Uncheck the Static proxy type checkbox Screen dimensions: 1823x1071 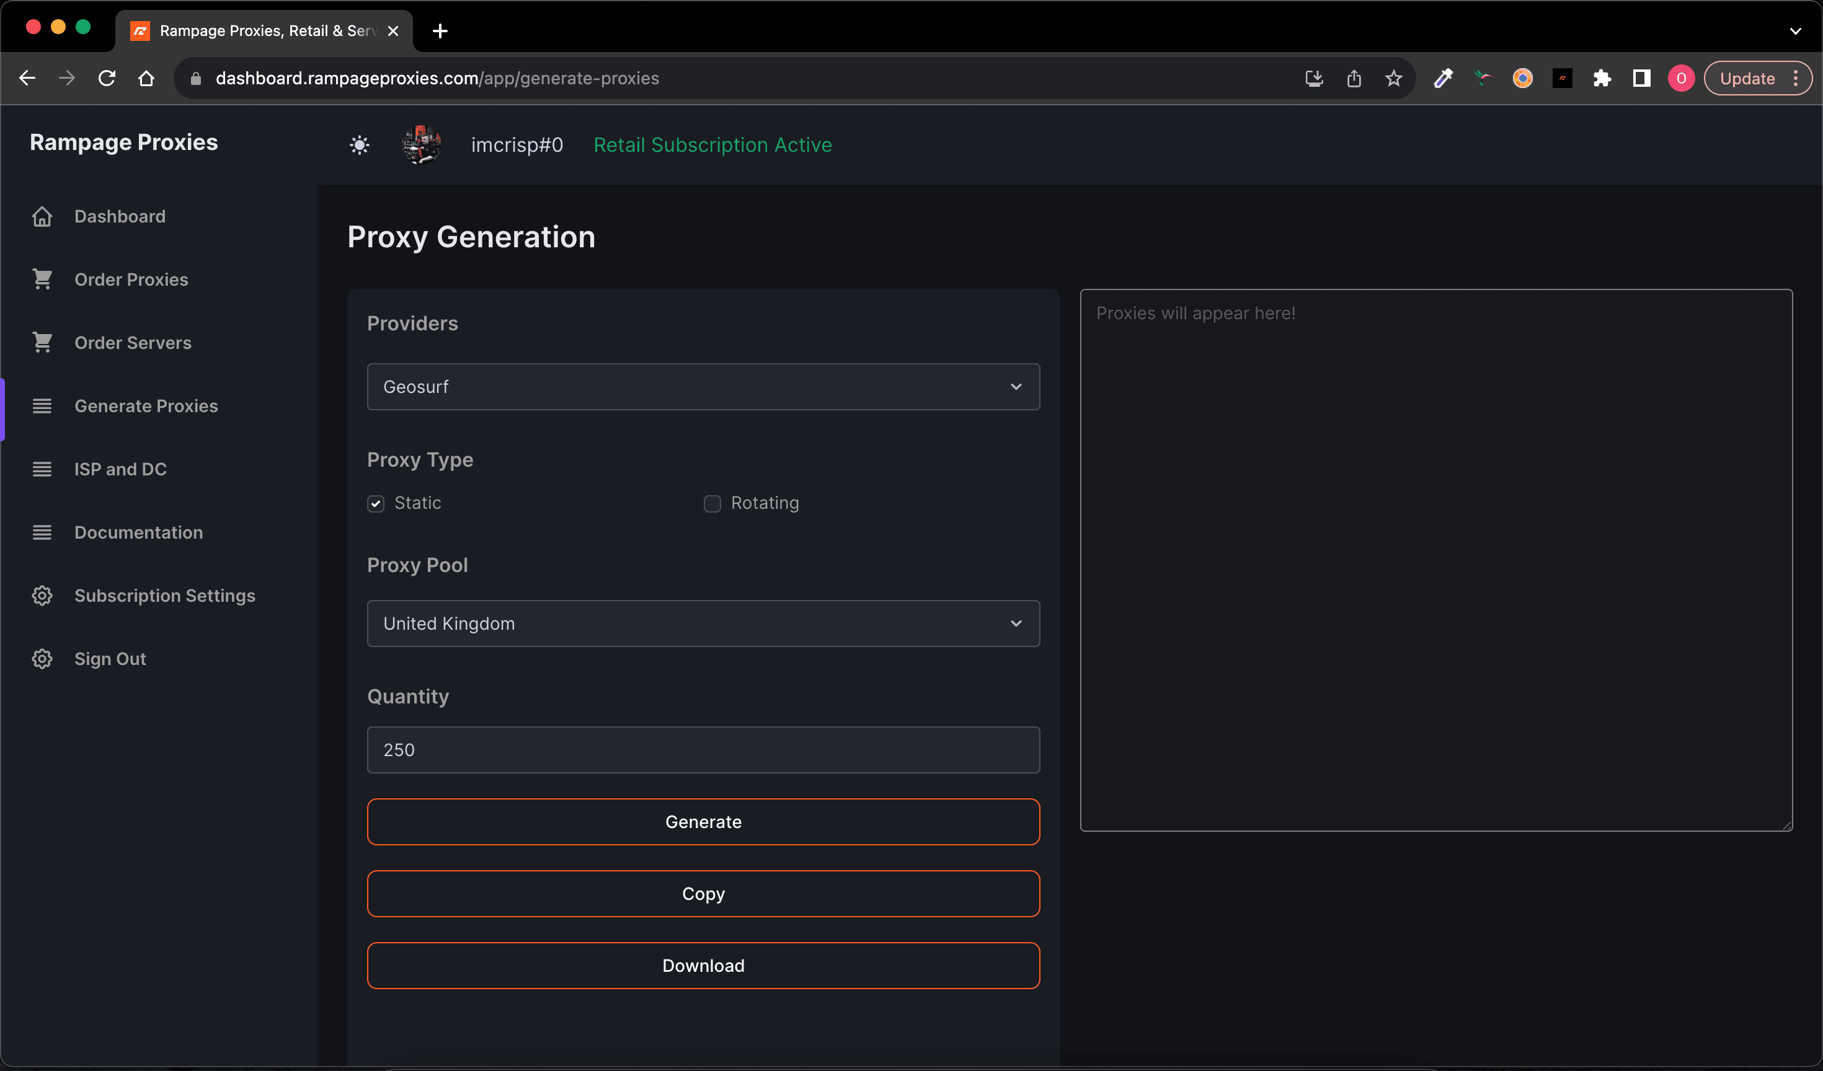tap(376, 503)
